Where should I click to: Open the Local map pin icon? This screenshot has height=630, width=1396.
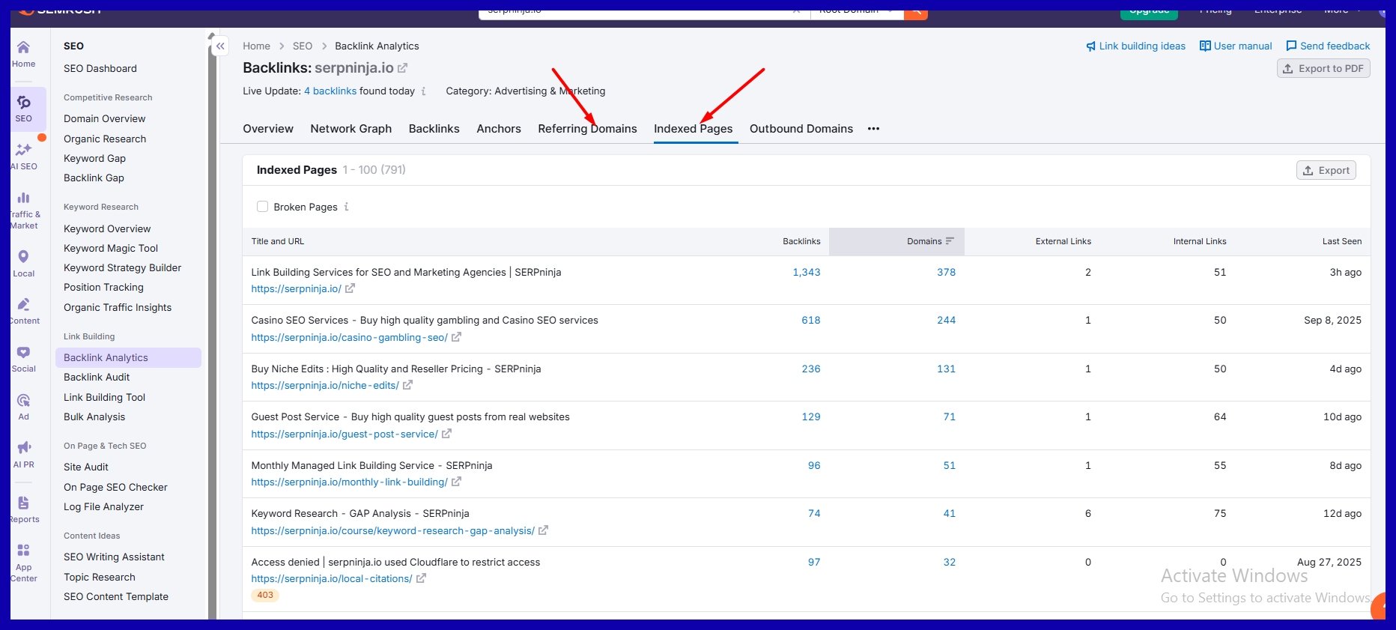[x=23, y=258]
